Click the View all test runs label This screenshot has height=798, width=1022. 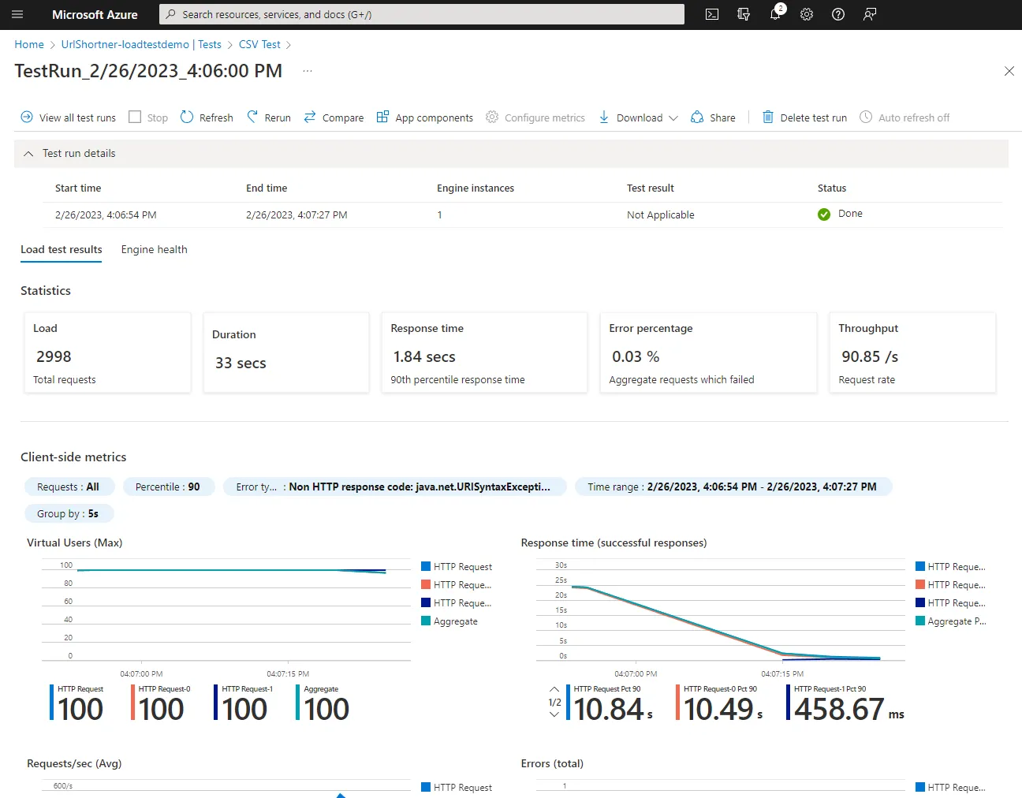[77, 117]
